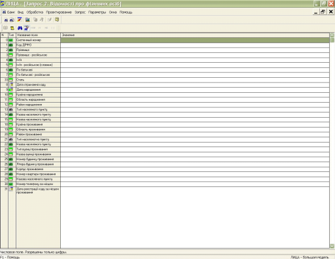Click the colorful flag icon in toolbar
Image resolution: width=335 pixels, height=259 pixels.
[20, 20]
